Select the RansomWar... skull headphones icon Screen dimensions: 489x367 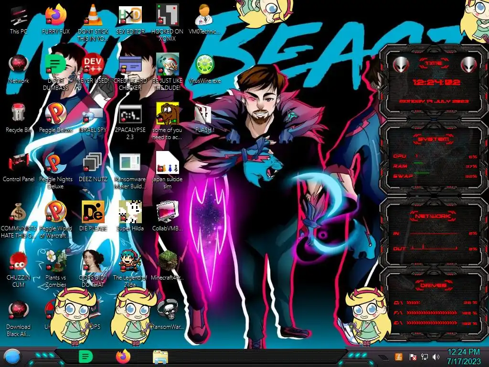(x=167, y=314)
